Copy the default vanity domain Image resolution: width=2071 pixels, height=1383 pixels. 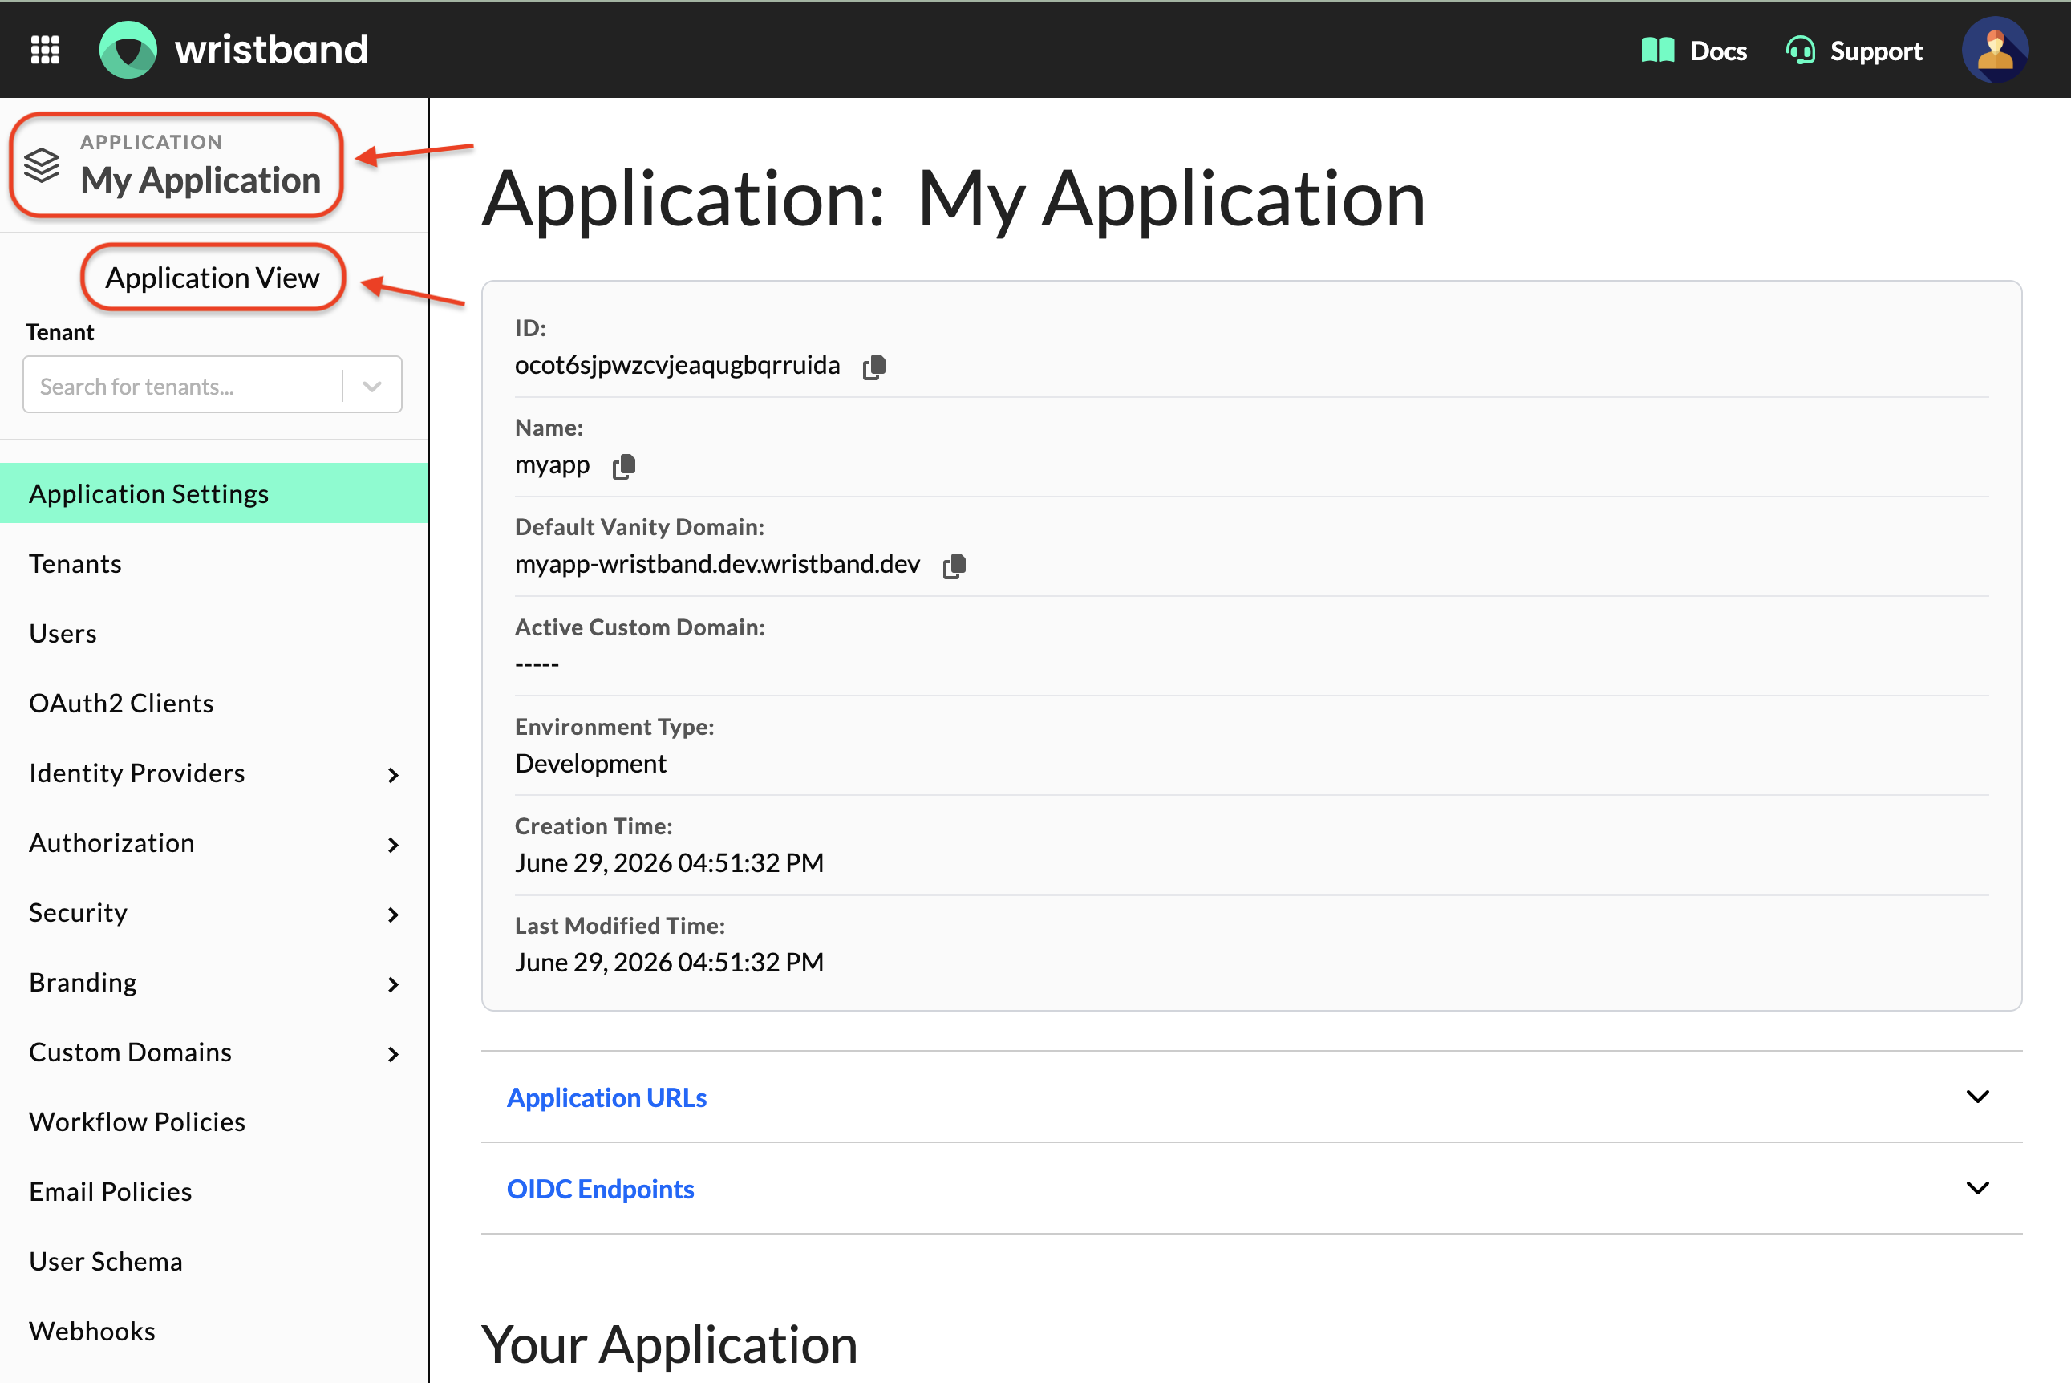click(x=954, y=566)
